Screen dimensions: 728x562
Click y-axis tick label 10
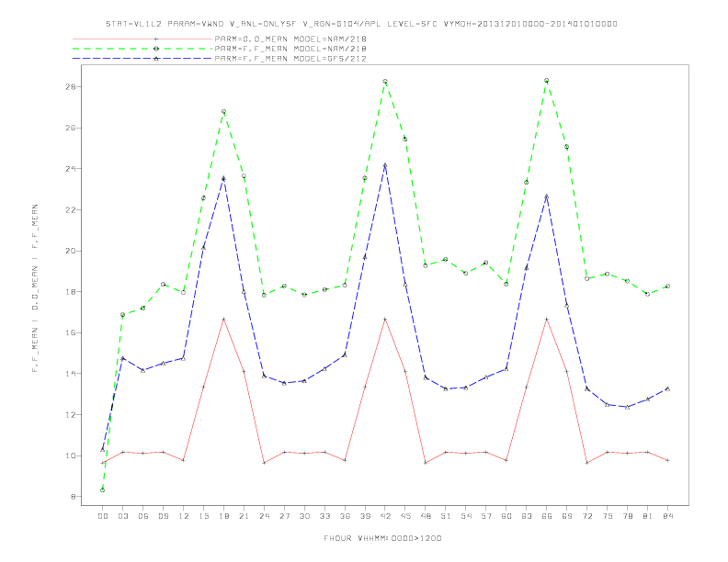71,455
